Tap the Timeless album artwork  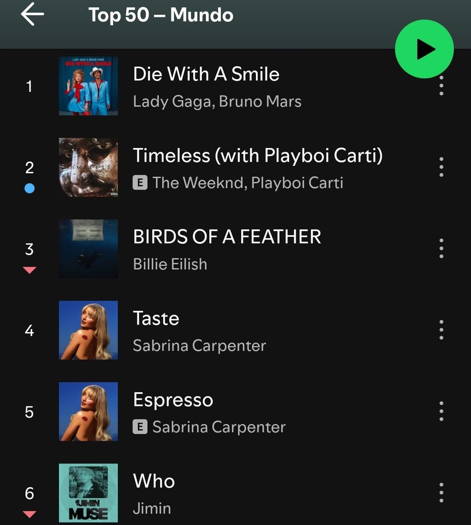click(x=88, y=167)
